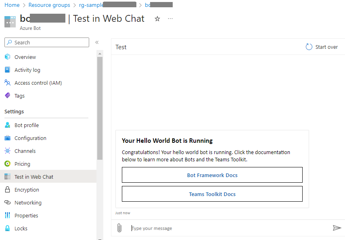Screen dimensions: 345x240
Task: Open the Teams Toolkit Docs
Action: pyautogui.click(x=212, y=194)
